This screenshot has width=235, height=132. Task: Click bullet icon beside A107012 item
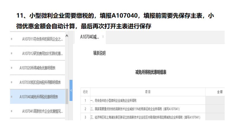pos(12,54)
